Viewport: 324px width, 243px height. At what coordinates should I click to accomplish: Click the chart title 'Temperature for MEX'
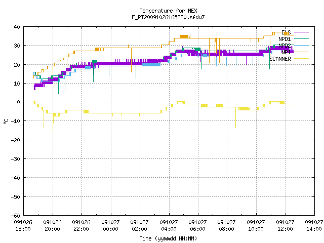[168, 11]
